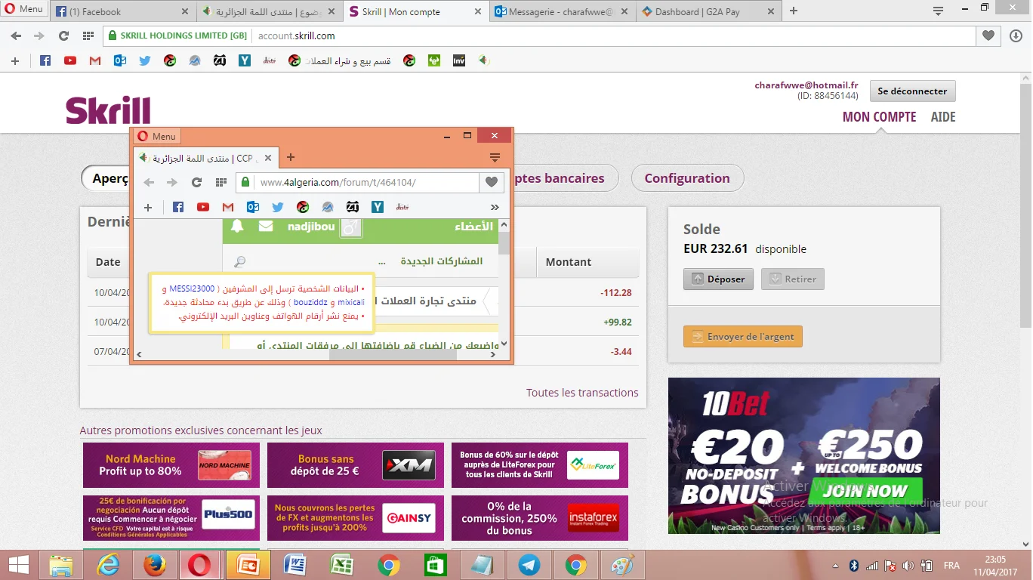Reload the Skrill account page

tap(63, 35)
